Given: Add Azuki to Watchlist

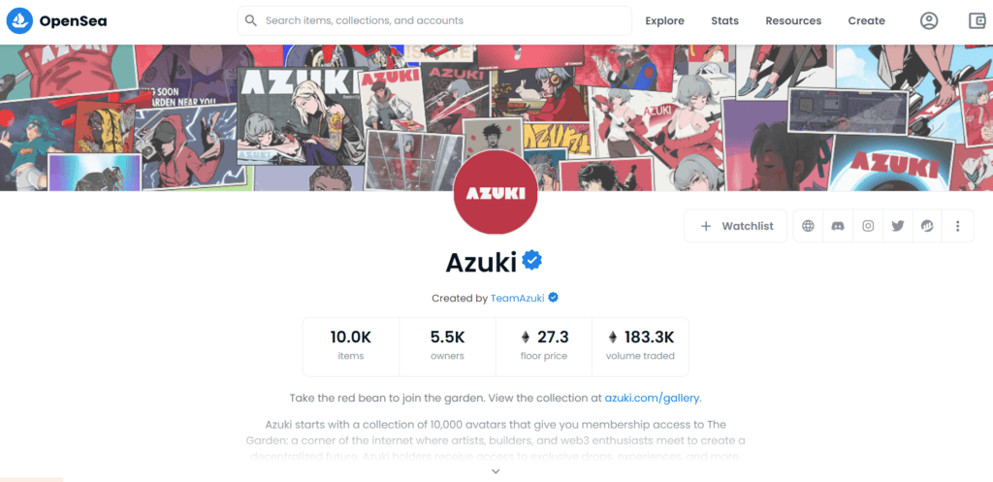Looking at the screenshot, I should point(736,226).
